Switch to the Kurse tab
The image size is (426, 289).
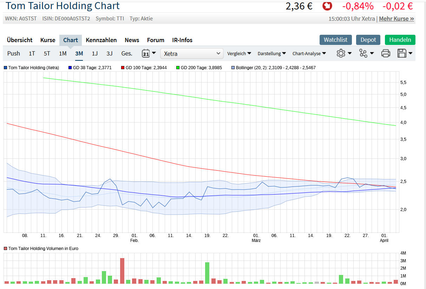[x=48, y=40]
